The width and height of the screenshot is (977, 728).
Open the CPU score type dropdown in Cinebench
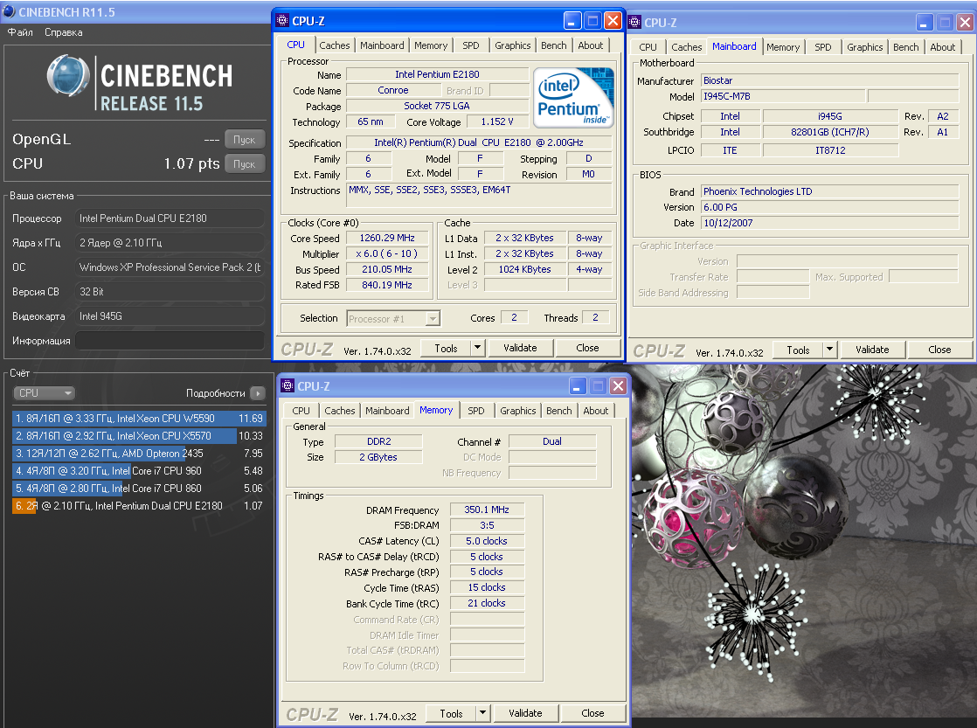(x=44, y=392)
